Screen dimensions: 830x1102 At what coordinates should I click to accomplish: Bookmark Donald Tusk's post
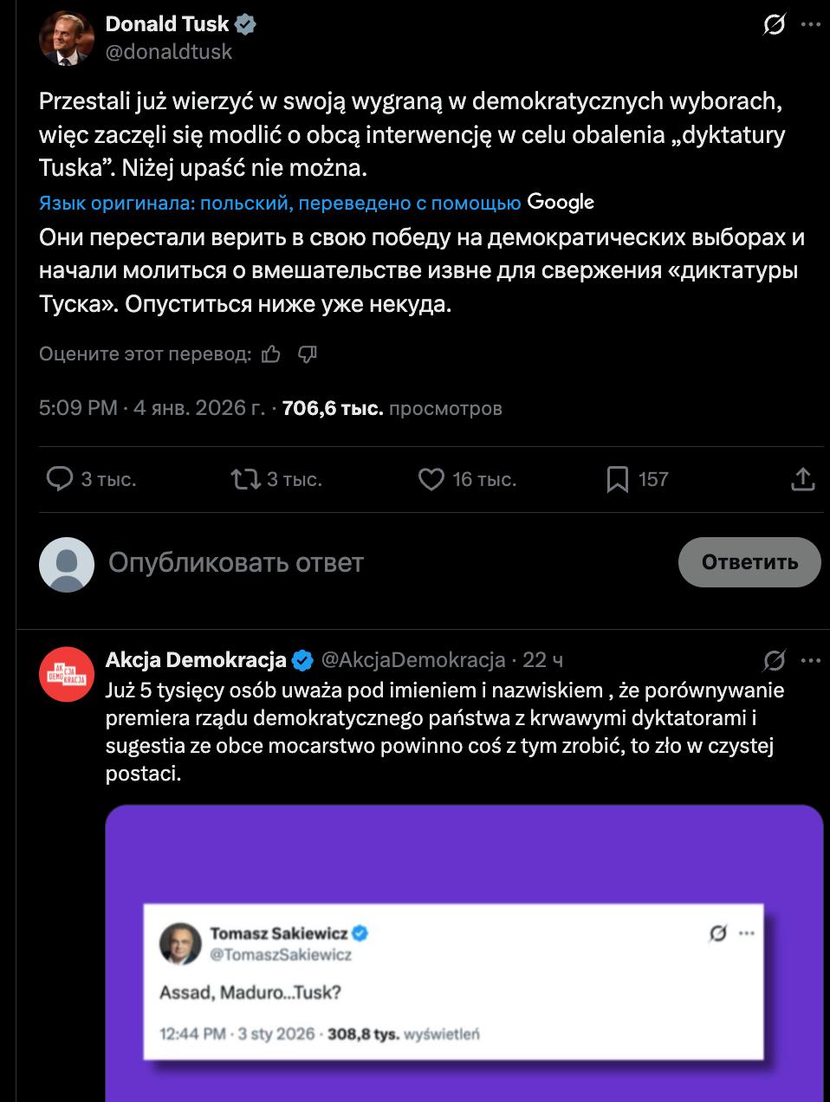click(x=618, y=479)
